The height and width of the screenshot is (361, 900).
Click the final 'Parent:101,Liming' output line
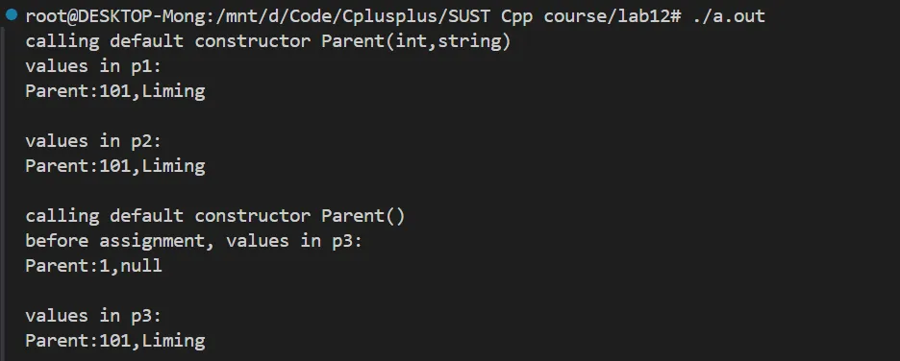point(115,341)
